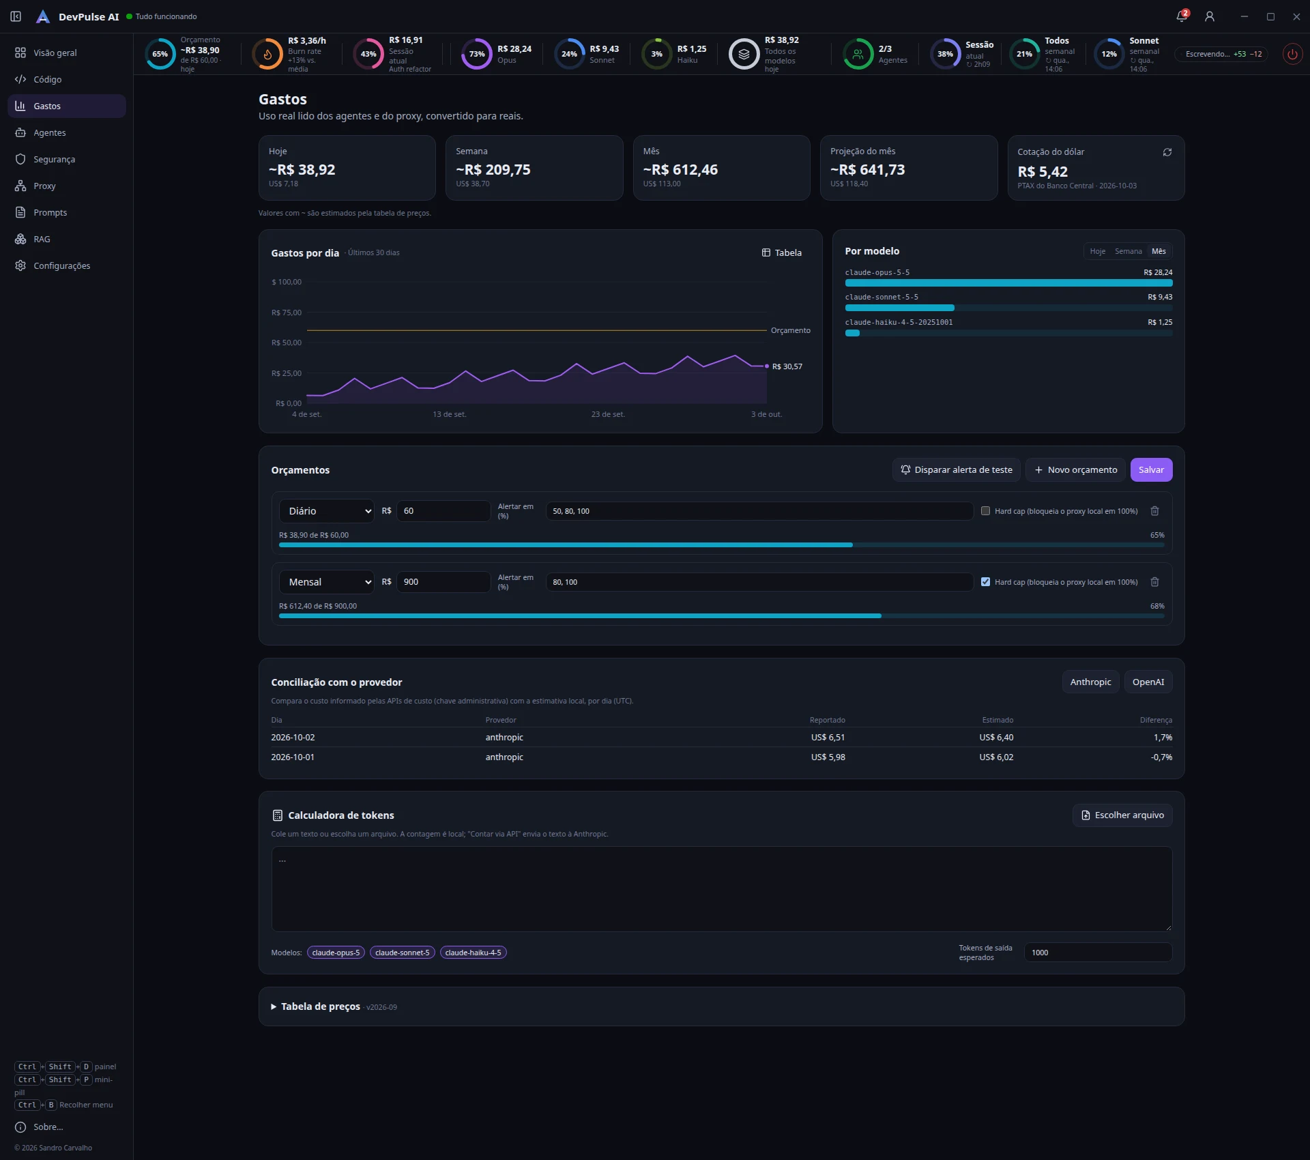Click the Burn rate flame gauge

pyautogui.click(x=267, y=54)
